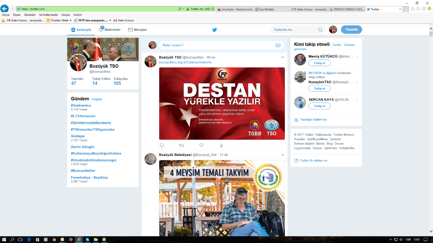433x243 pixels.
Task: Dismiss the SERCAN KAYA follow suggestion
Action: point(357,100)
